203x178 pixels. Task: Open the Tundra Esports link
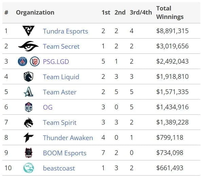[65, 31]
